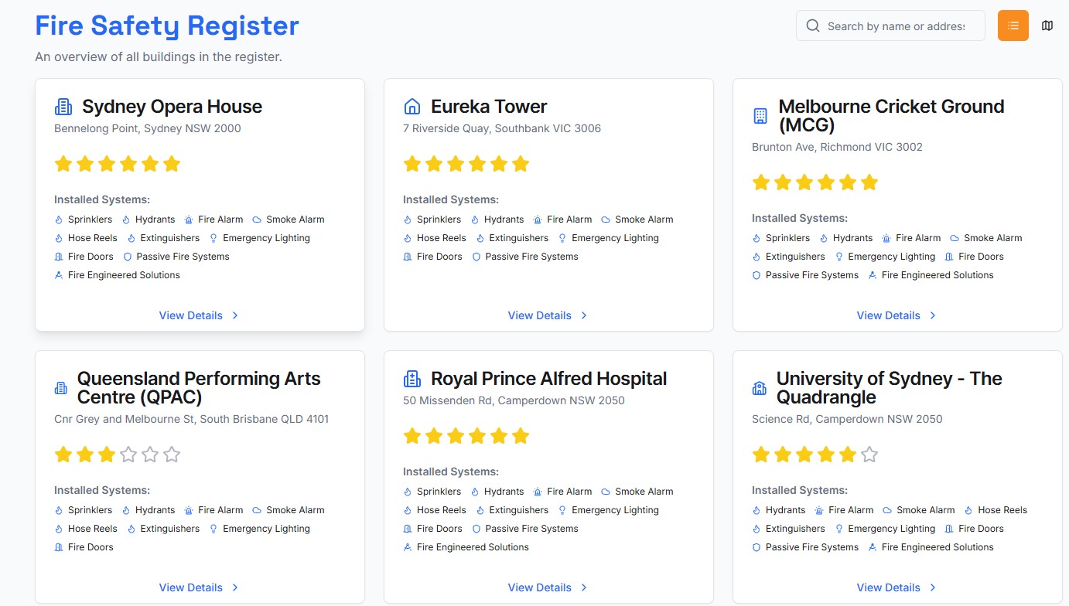Click the Eureka Tower home icon
The image size is (1069, 606).
pos(412,107)
